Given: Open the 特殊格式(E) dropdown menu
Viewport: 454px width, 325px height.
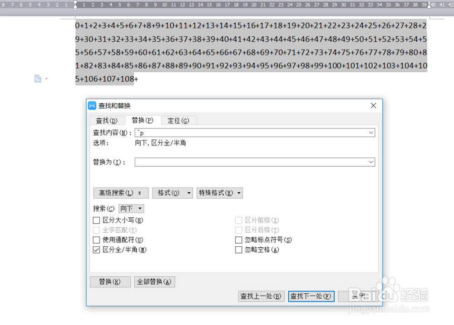Looking at the screenshot, I should [x=219, y=193].
